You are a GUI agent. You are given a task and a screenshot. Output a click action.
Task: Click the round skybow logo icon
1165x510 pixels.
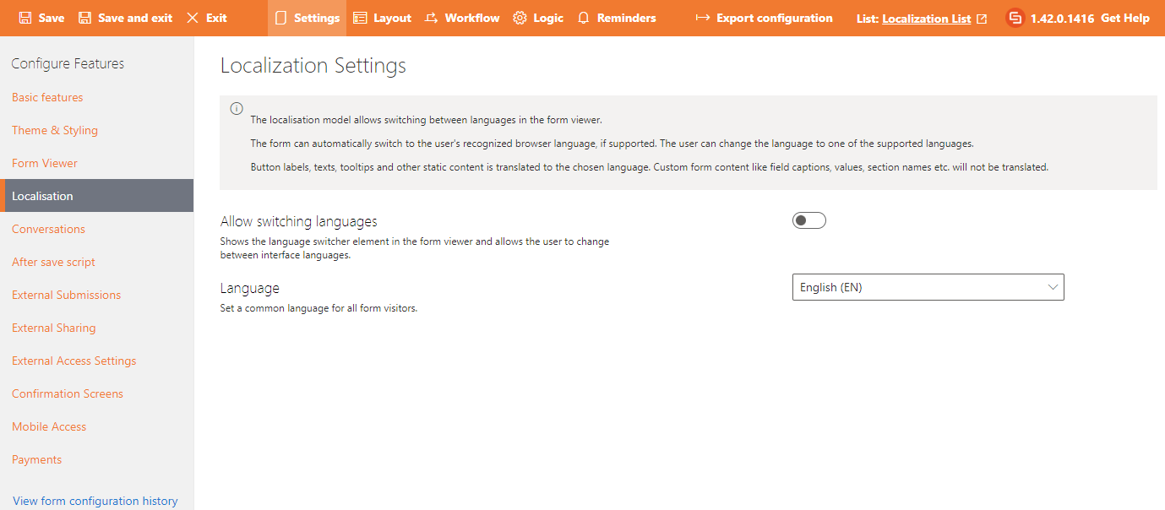[x=1015, y=18]
